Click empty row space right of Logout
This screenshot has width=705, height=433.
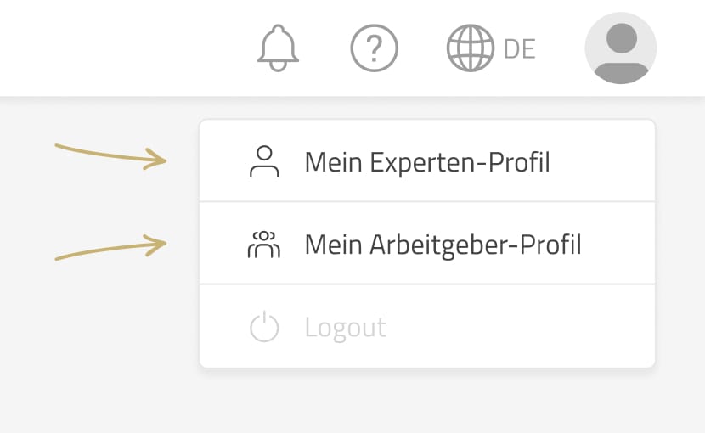point(527,328)
